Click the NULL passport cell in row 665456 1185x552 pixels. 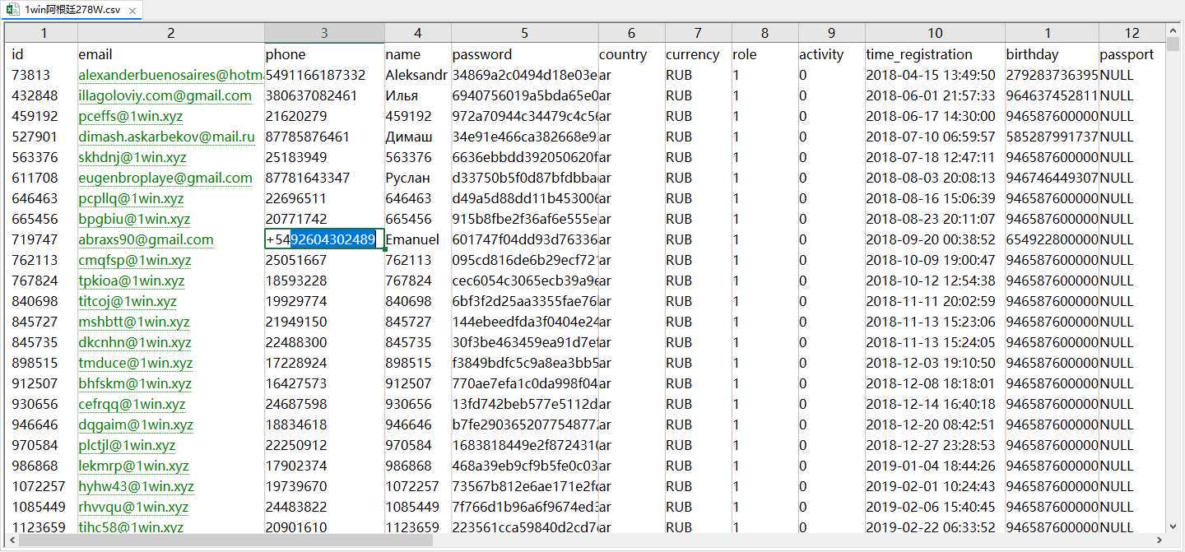click(1132, 219)
